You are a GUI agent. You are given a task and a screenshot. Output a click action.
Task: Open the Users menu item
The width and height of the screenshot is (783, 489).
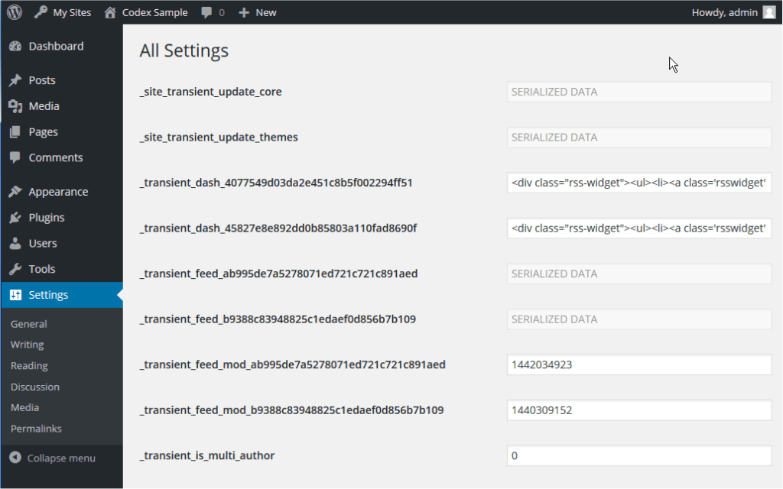pyautogui.click(x=43, y=243)
